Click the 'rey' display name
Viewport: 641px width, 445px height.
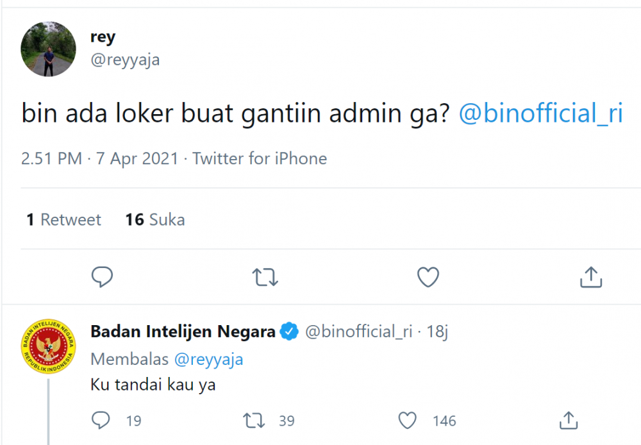pyautogui.click(x=103, y=37)
